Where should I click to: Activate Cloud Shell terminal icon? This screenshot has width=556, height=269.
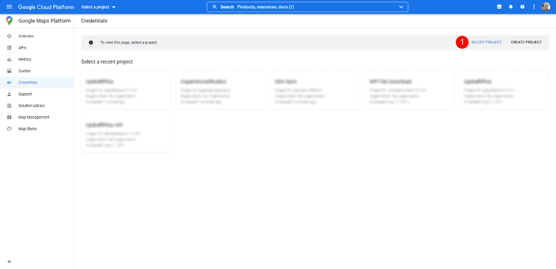coord(499,7)
